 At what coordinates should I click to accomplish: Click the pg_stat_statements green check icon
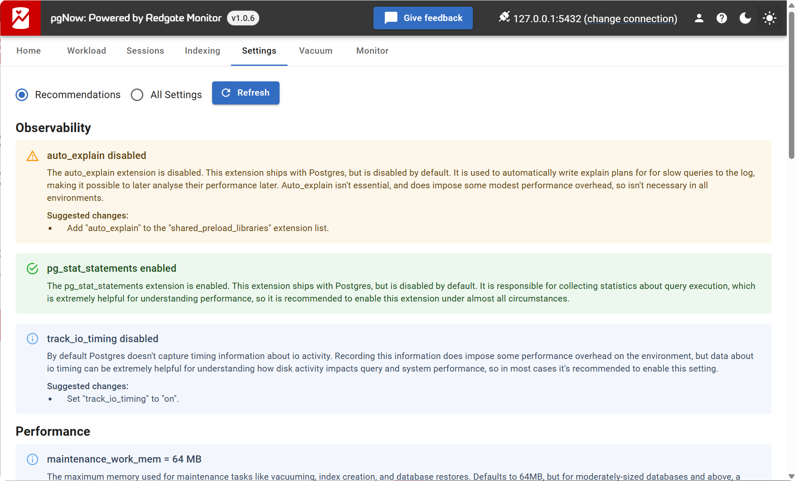pos(32,268)
